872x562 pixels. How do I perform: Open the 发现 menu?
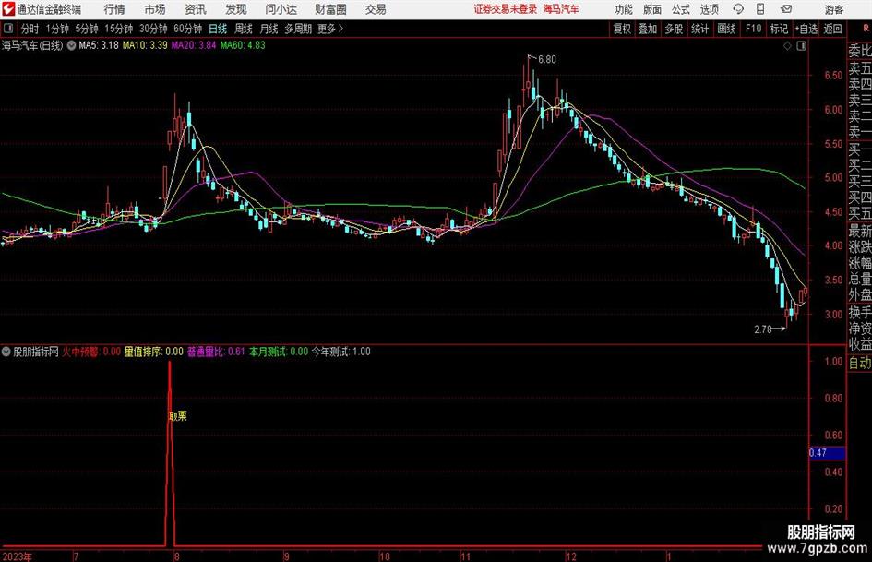(236, 9)
